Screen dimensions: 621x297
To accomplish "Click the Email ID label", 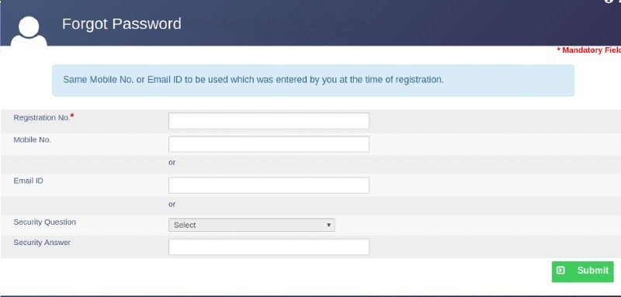I will click(x=29, y=181).
